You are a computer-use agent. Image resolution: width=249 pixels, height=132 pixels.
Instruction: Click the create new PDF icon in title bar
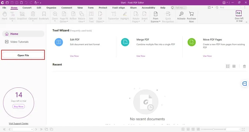point(21,3)
